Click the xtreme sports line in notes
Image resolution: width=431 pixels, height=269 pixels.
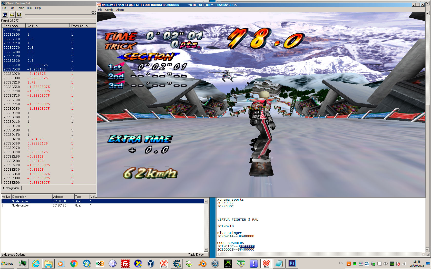point(230,200)
